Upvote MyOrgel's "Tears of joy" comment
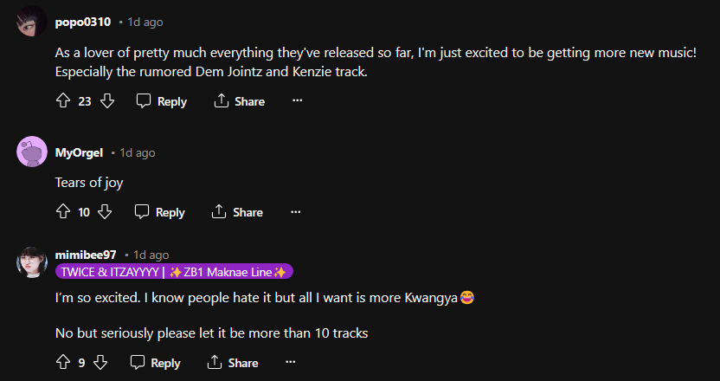The image size is (720, 381). click(63, 212)
